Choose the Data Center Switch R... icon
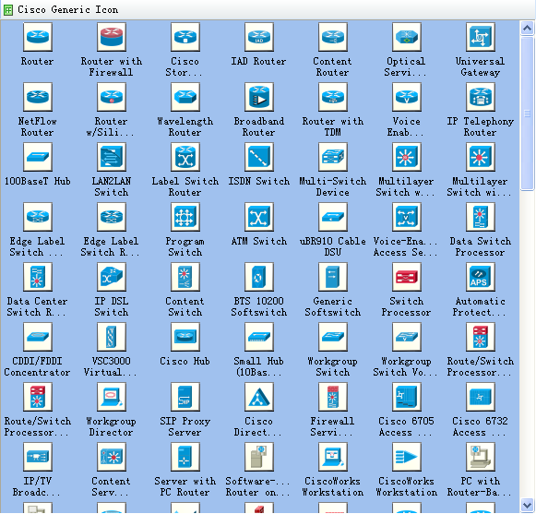 click(38, 277)
